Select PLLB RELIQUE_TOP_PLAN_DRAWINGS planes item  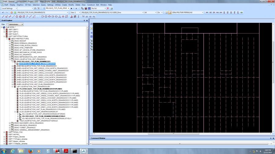41,89
